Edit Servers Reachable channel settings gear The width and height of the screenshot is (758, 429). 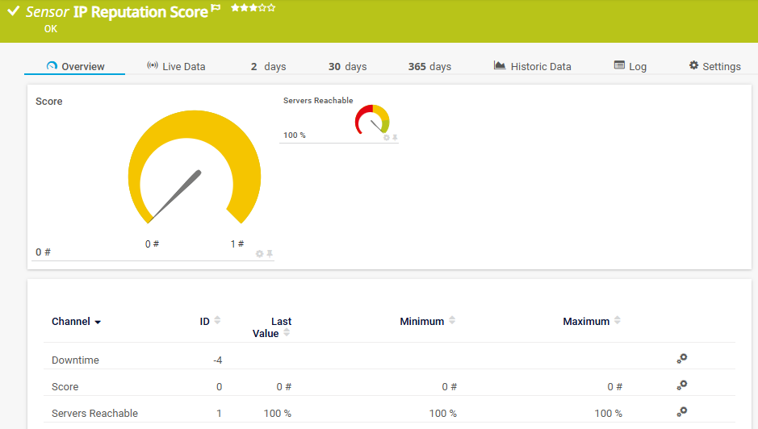681,411
